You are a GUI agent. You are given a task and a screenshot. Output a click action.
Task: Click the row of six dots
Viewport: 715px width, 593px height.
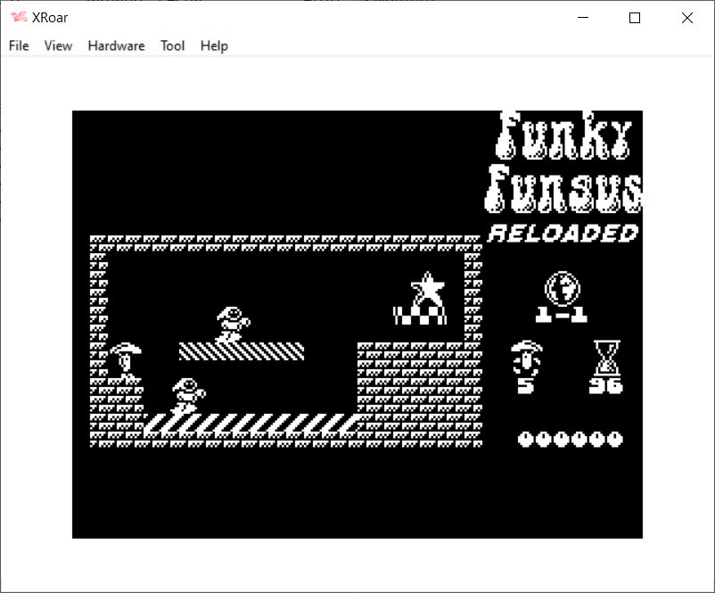click(x=570, y=439)
